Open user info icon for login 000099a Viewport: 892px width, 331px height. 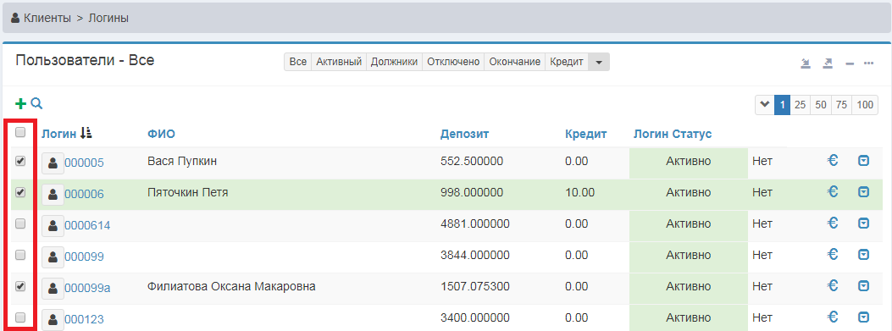click(x=53, y=289)
